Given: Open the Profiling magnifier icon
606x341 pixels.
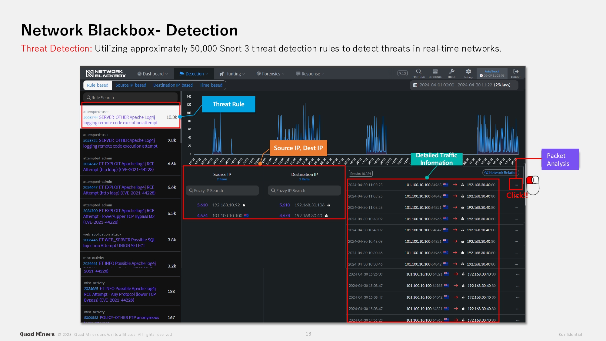Looking at the screenshot, I should click(418, 72).
